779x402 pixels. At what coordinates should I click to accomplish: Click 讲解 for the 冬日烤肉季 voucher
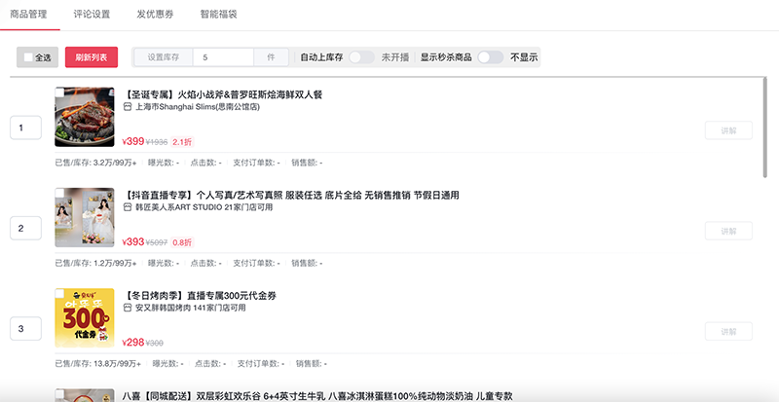(x=728, y=331)
